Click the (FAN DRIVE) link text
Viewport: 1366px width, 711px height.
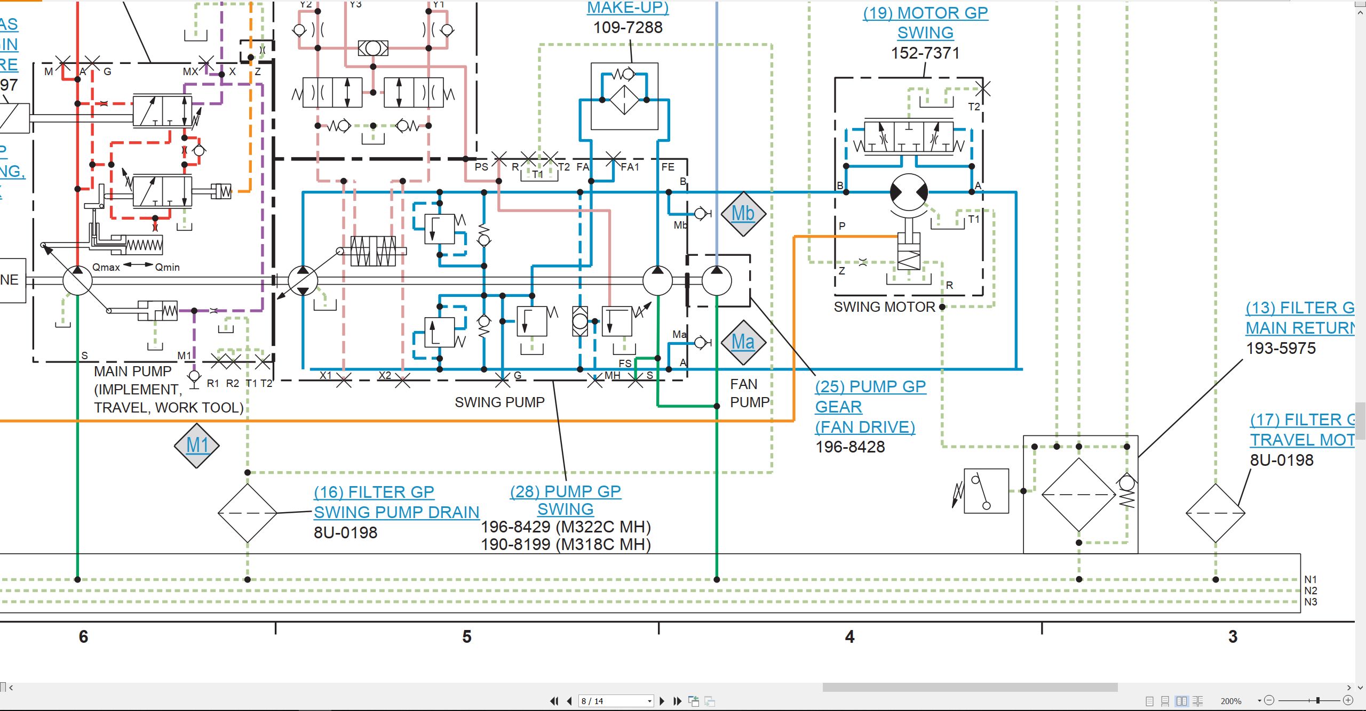pyautogui.click(x=865, y=427)
